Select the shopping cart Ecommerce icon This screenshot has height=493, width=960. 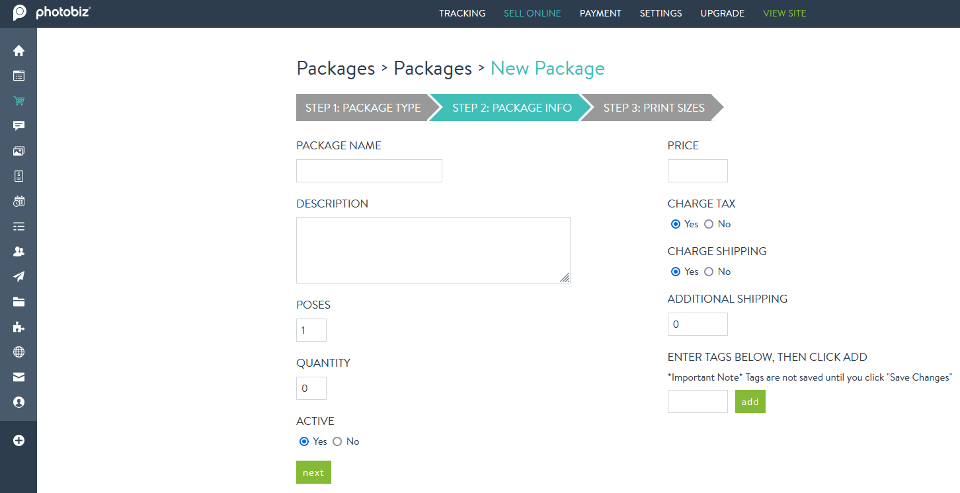coord(19,100)
